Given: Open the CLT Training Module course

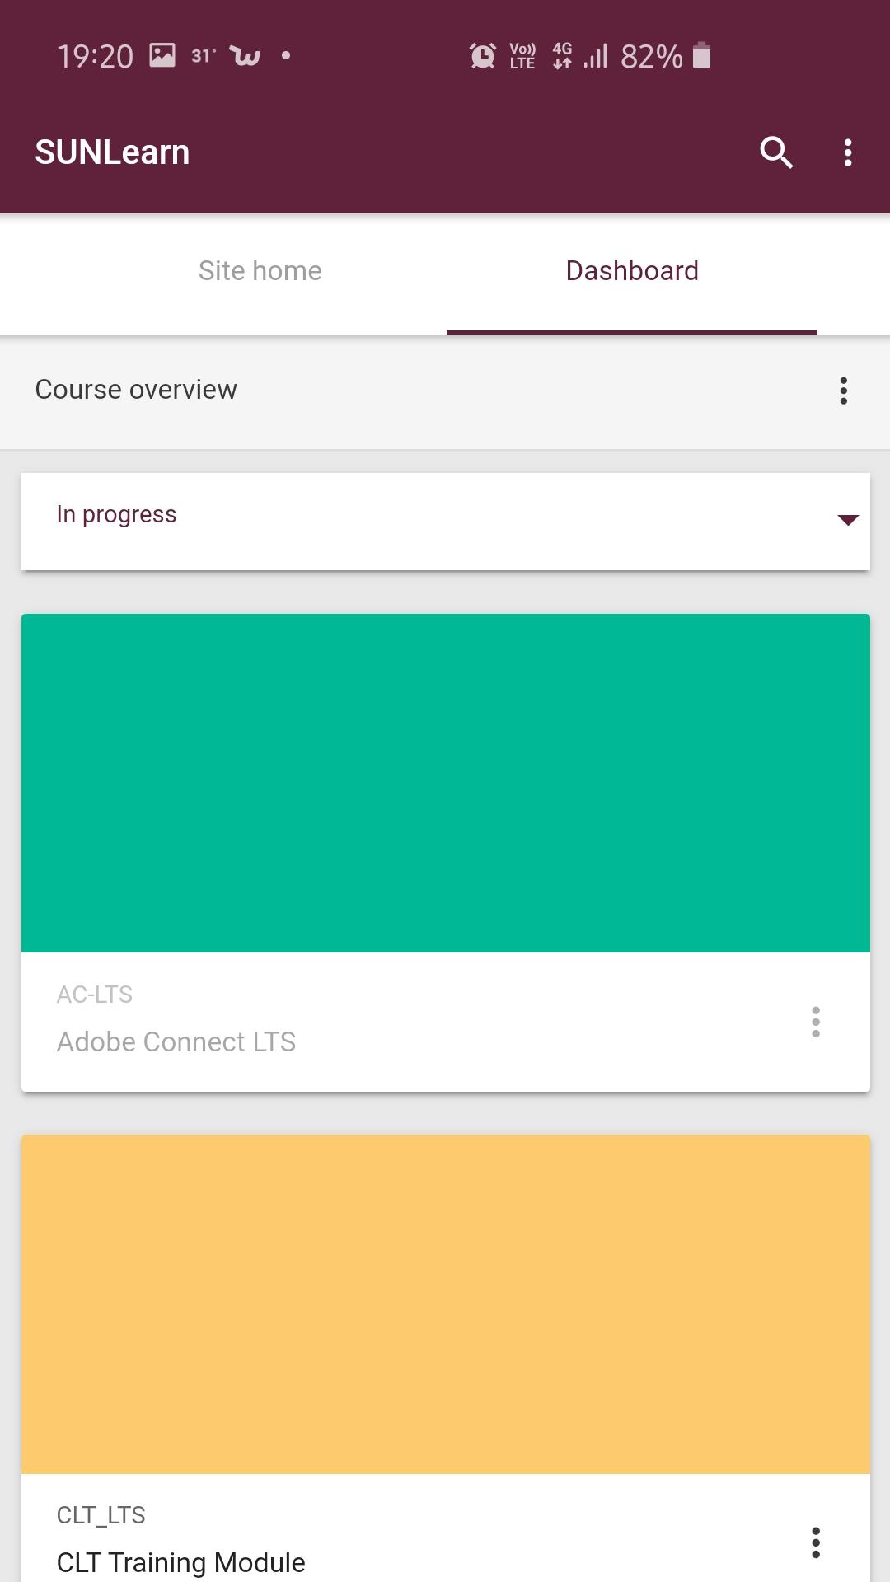Looking at the screenshot, I should tap(181, 1562).
